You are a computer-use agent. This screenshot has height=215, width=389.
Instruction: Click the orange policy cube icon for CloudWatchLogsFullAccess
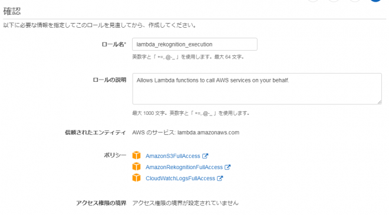click(x=137, y=177)
